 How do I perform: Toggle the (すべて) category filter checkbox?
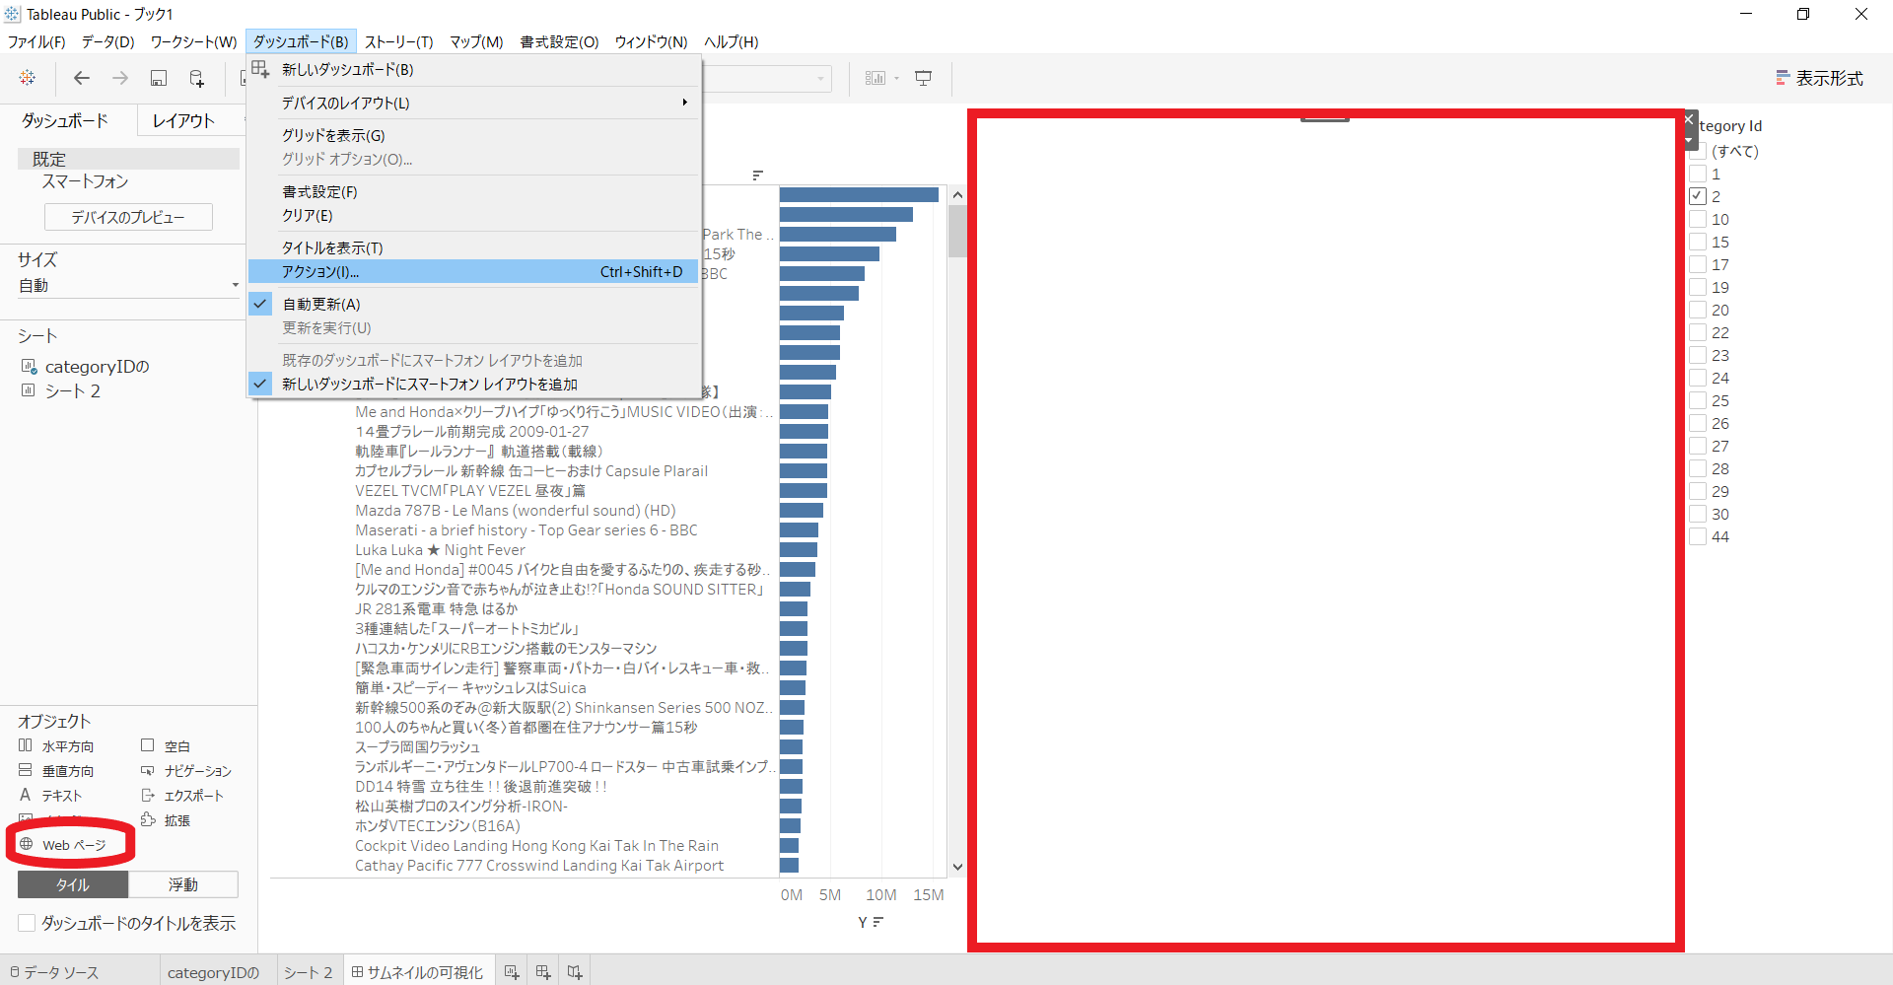click(1697, 151)
